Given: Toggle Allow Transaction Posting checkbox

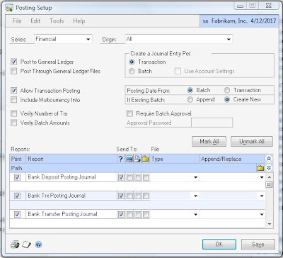Looking at the screenshot, I should click(x=14, y=91).
